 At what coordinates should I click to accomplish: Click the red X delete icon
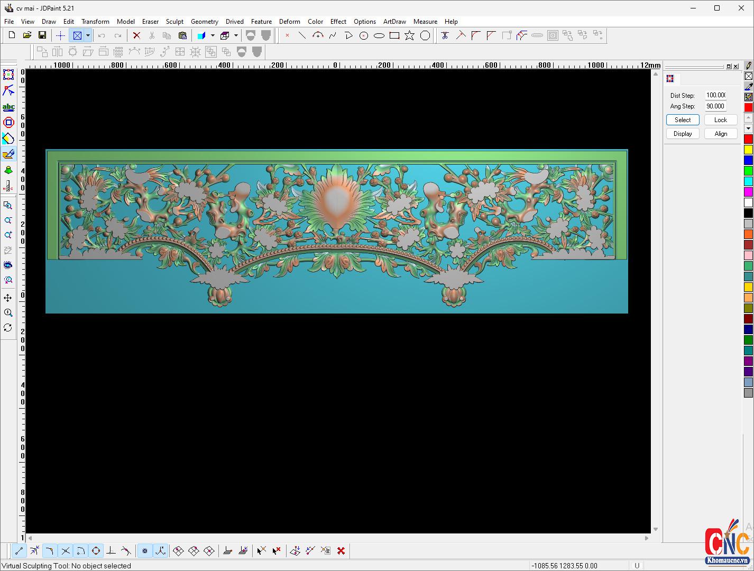136,35
